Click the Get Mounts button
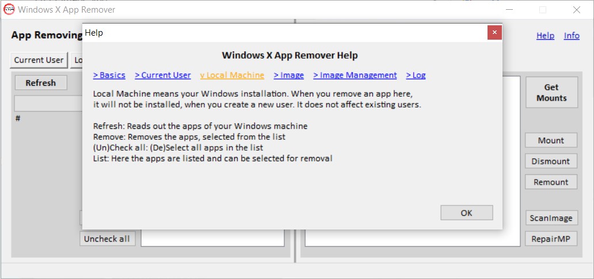Viewport: 594px width, 279px height. click(551, 93)
